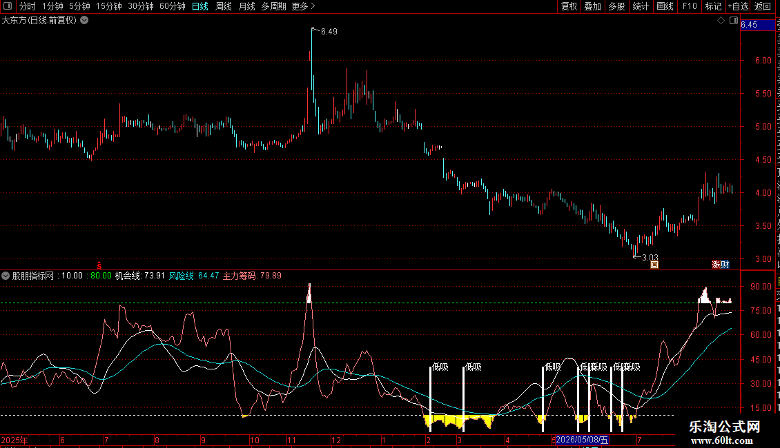
Task: Click the 2026/05/08 date marker on the timeline
Action: tap(582, 440)
